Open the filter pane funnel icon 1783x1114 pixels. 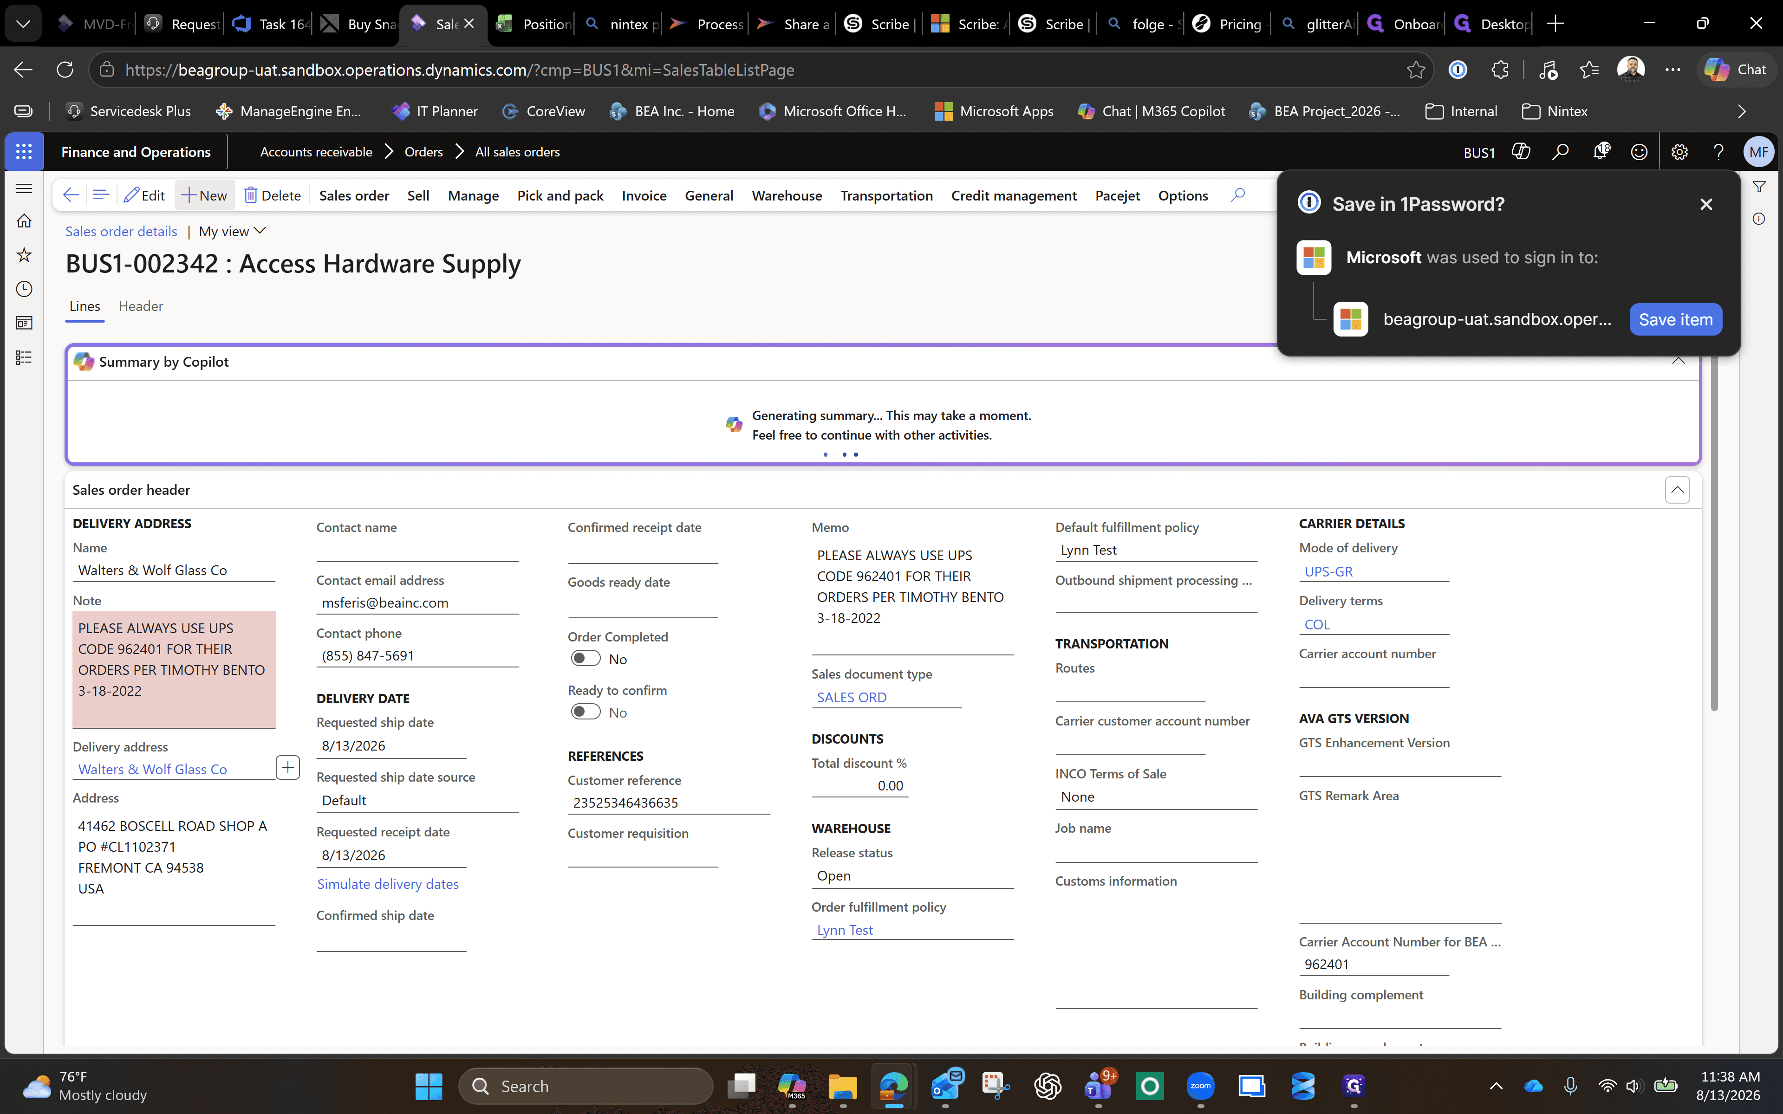tap(1759, 187)
